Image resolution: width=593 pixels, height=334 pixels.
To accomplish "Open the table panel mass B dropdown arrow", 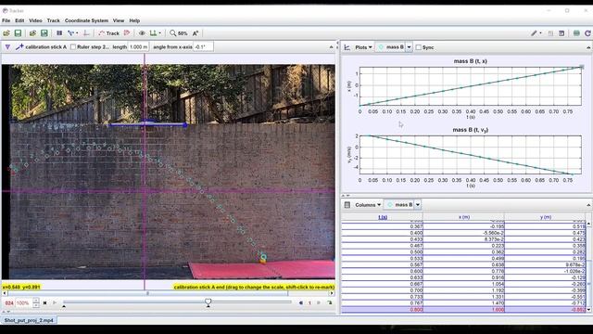I will point(418,205).
